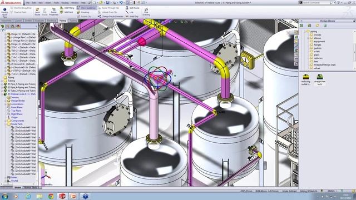Switch to the Tubing tab
Image resolution: width=356 pixels, height=200 pixels.
click(73, 21)
